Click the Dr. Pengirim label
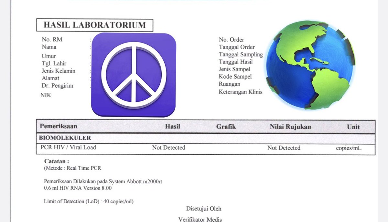The width and height of the screenshot is (388, 222). [x=58, y=86]
